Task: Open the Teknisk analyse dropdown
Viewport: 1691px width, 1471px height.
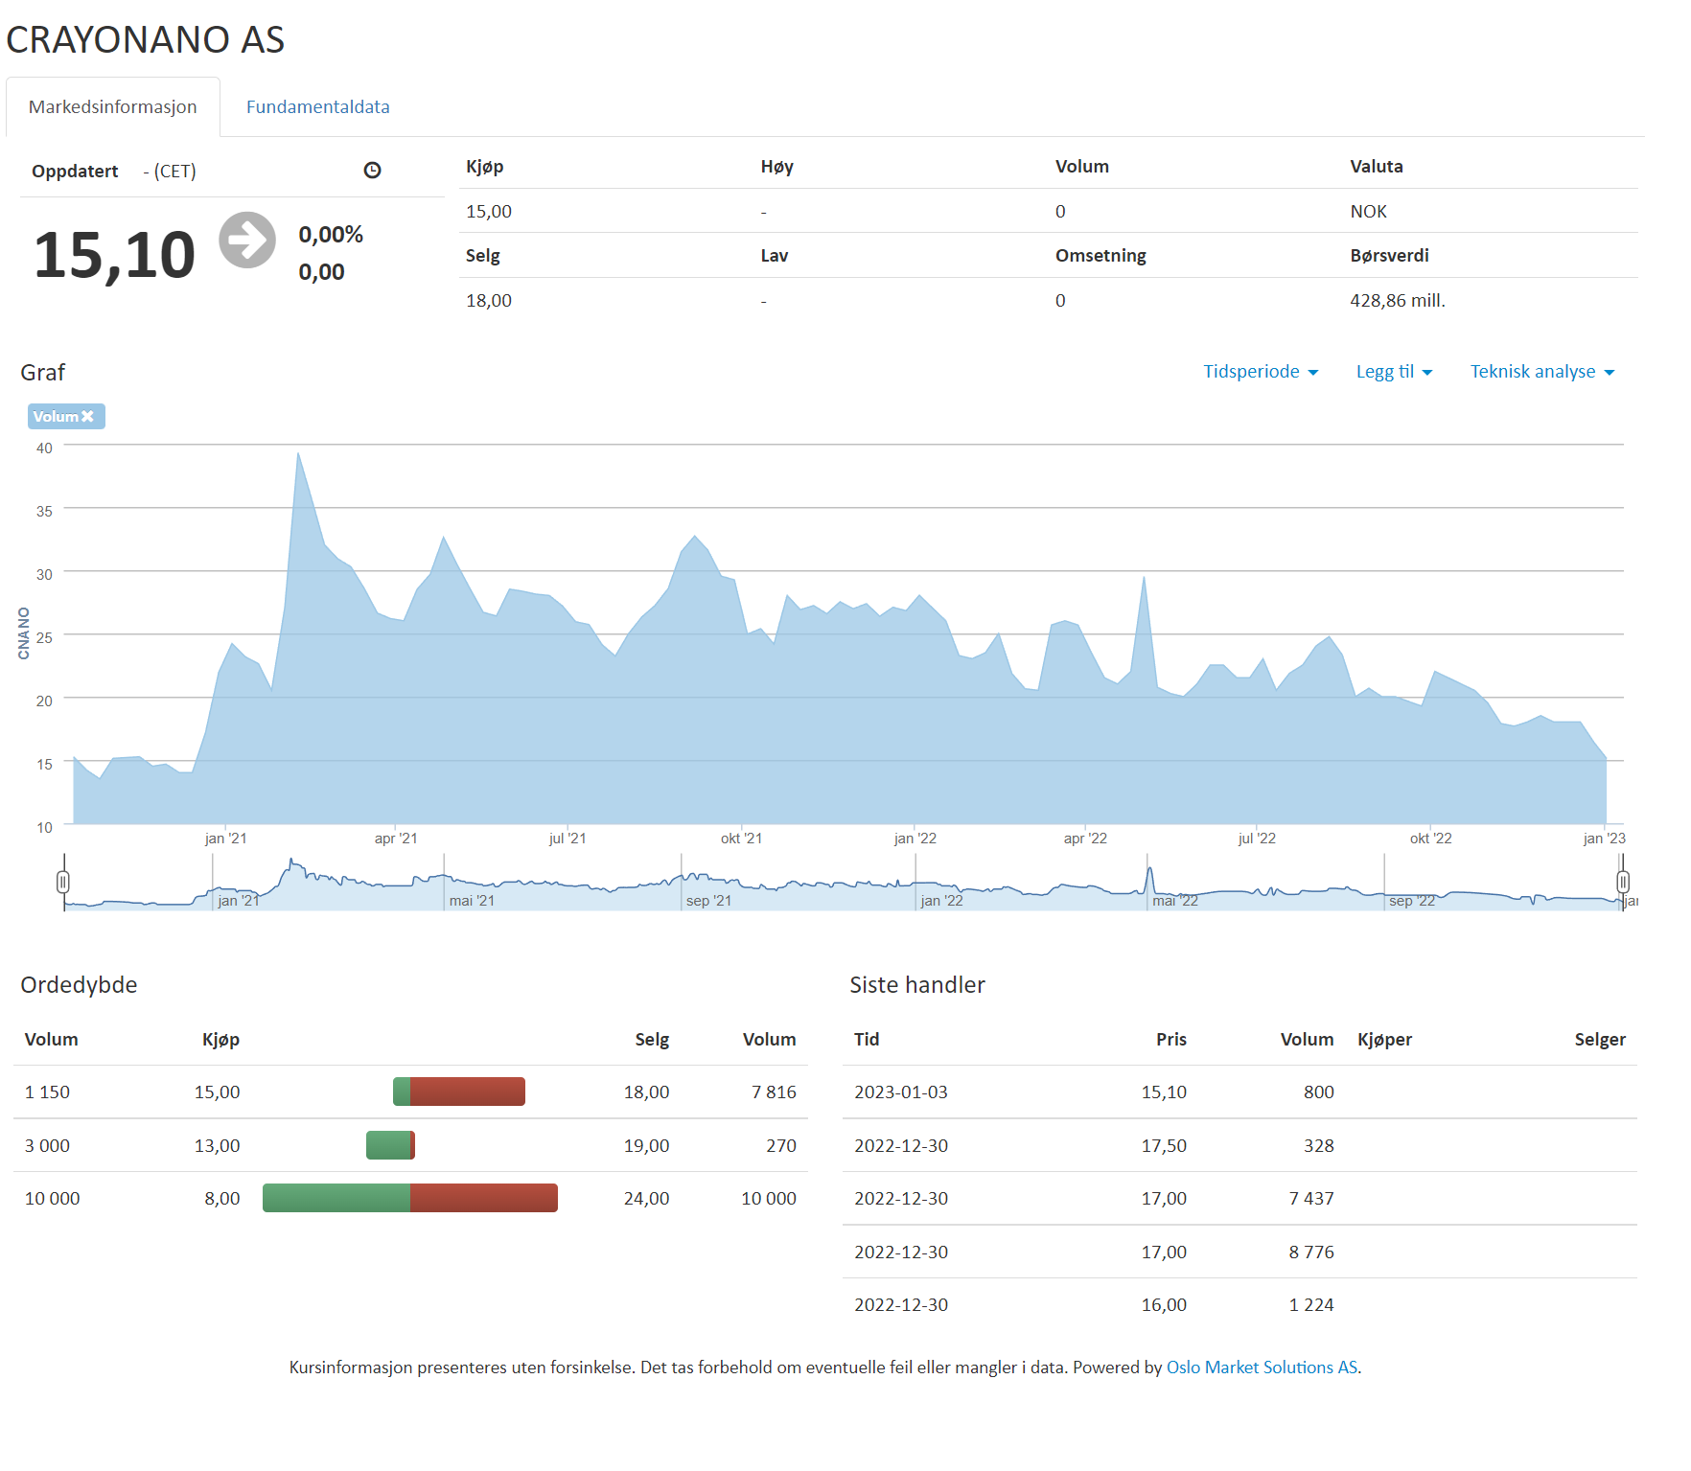Action: point(1542,372)
